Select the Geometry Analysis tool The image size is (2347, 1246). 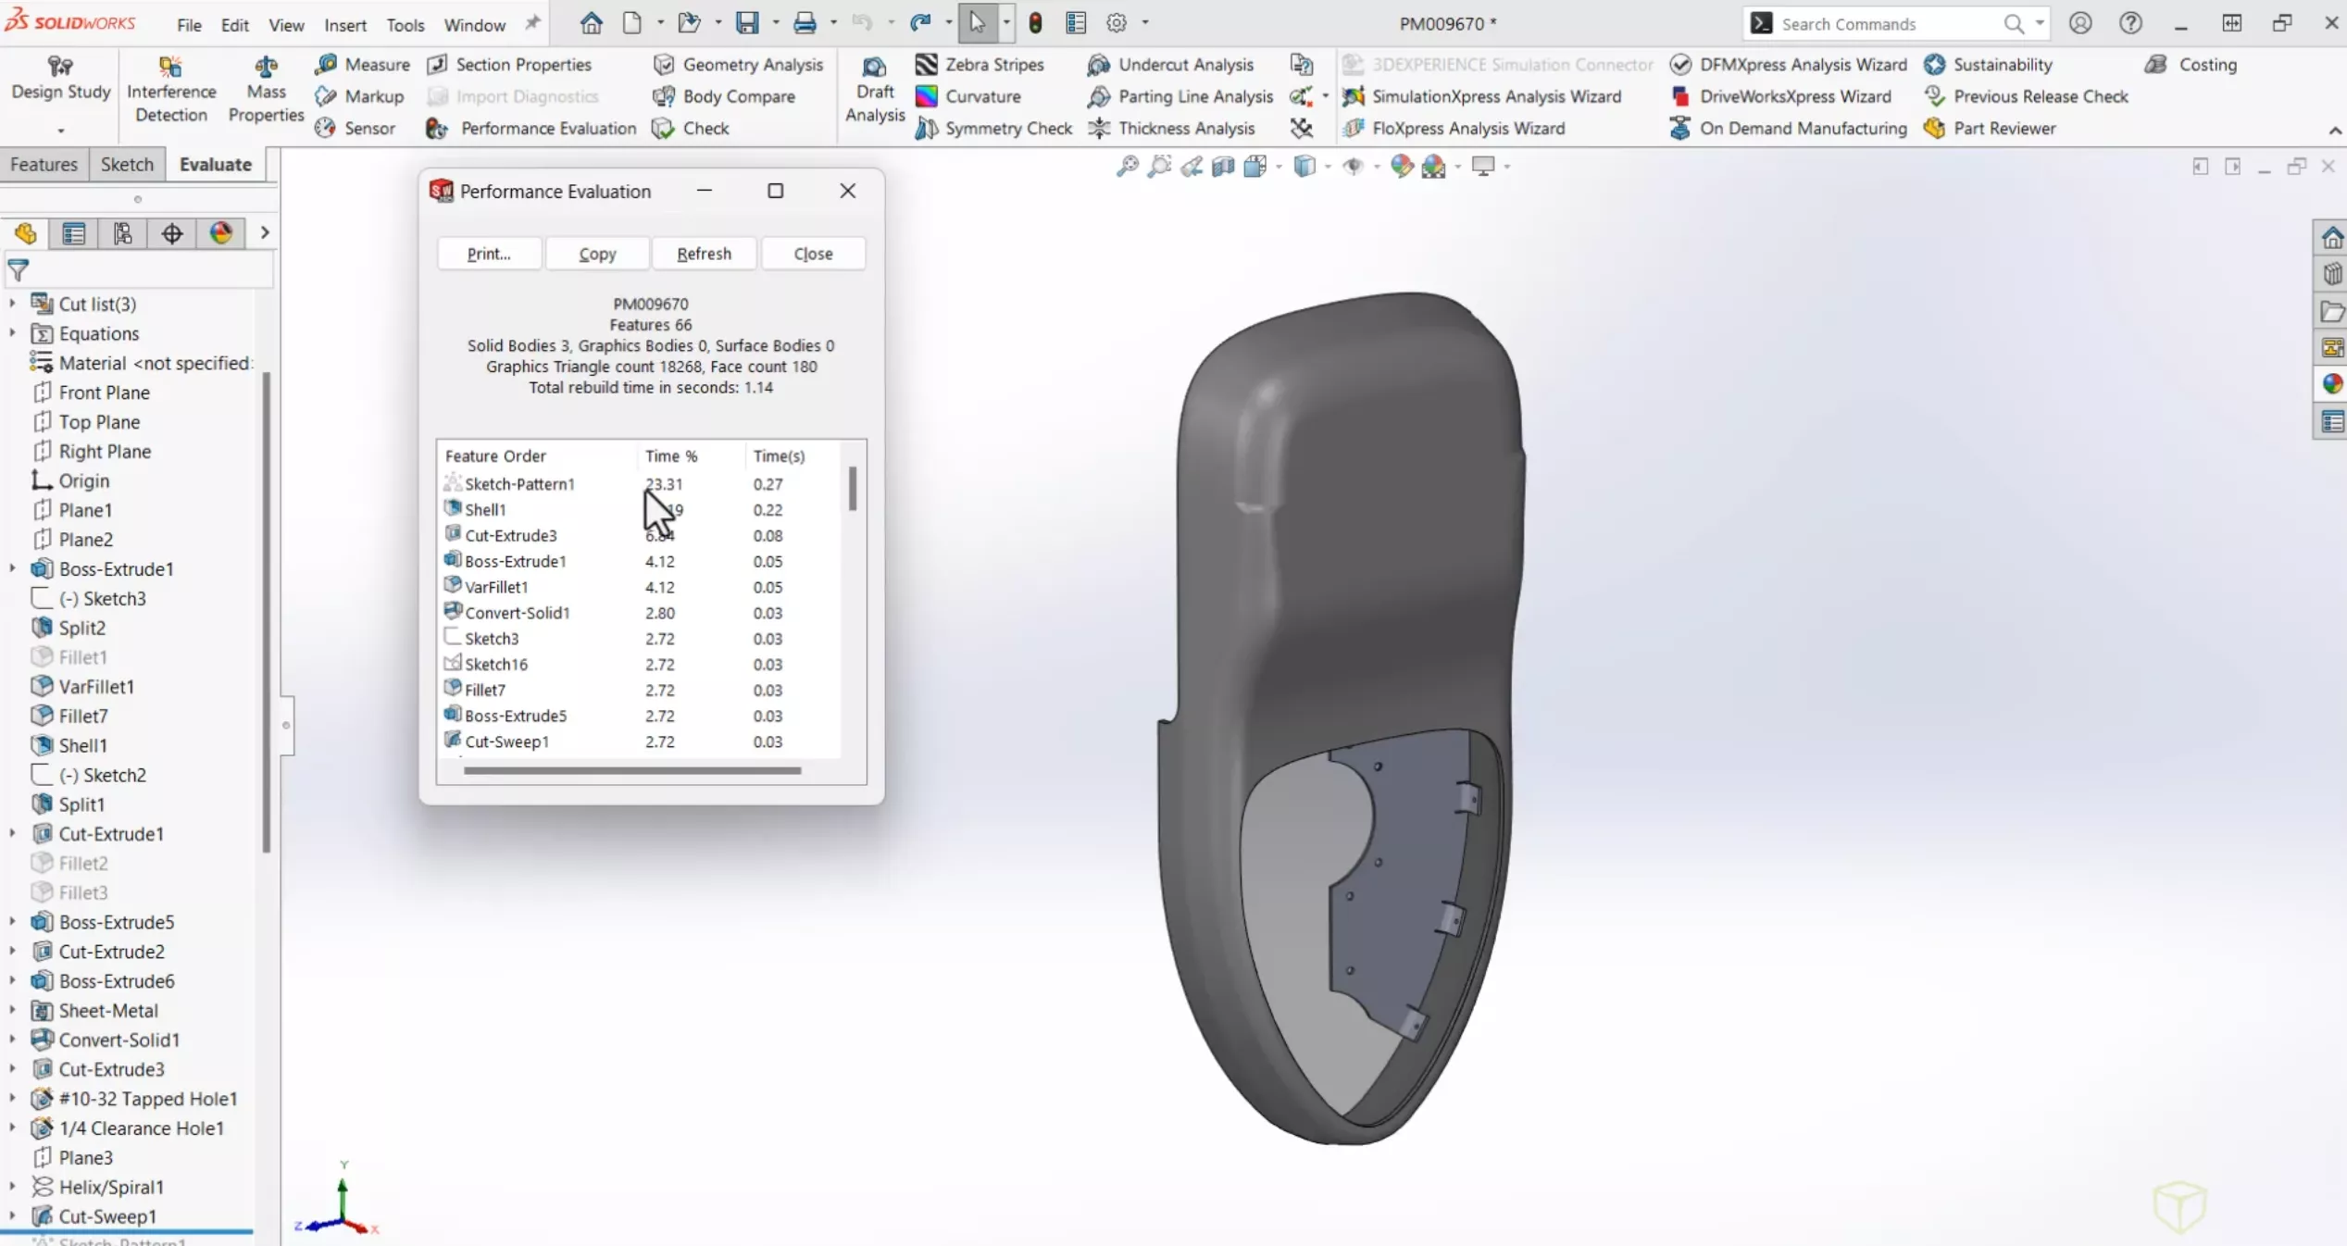(x=753, y=64)
